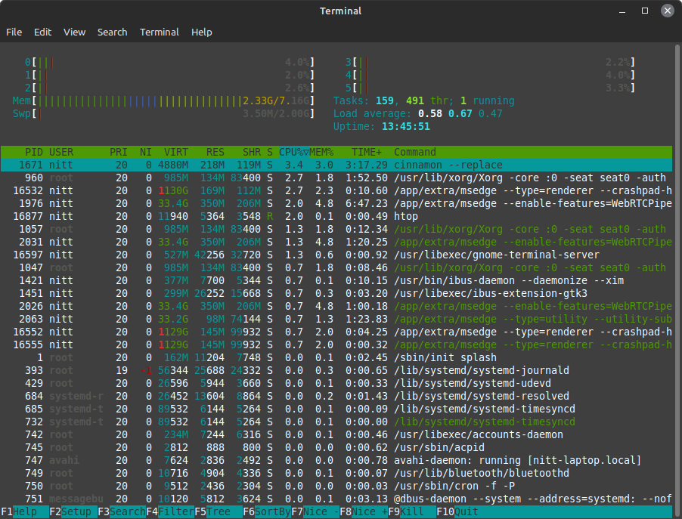Open F6 SortBy options

tap(267, 511)
